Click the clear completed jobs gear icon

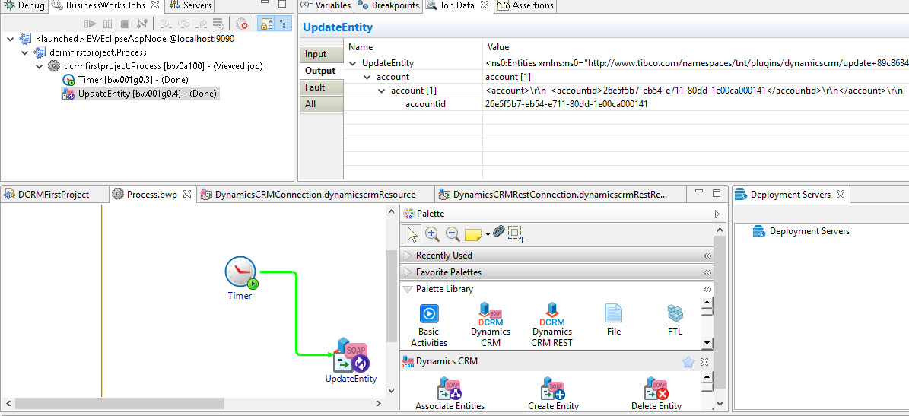pyautogui.click(x=242, y=24)
